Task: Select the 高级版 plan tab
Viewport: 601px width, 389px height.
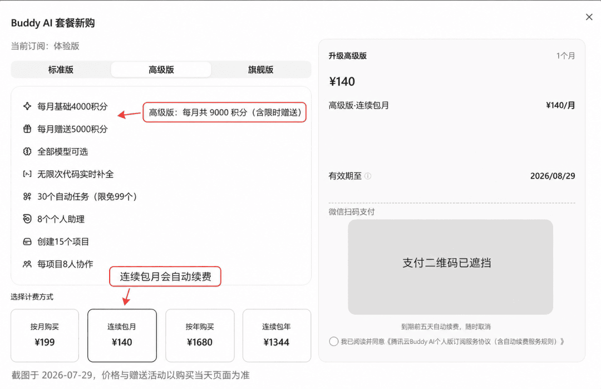Action: pyautogui.click(x=161, y=70)
